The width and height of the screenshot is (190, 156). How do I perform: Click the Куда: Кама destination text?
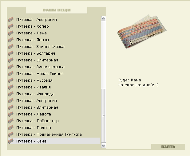click(x=129, y=80)
